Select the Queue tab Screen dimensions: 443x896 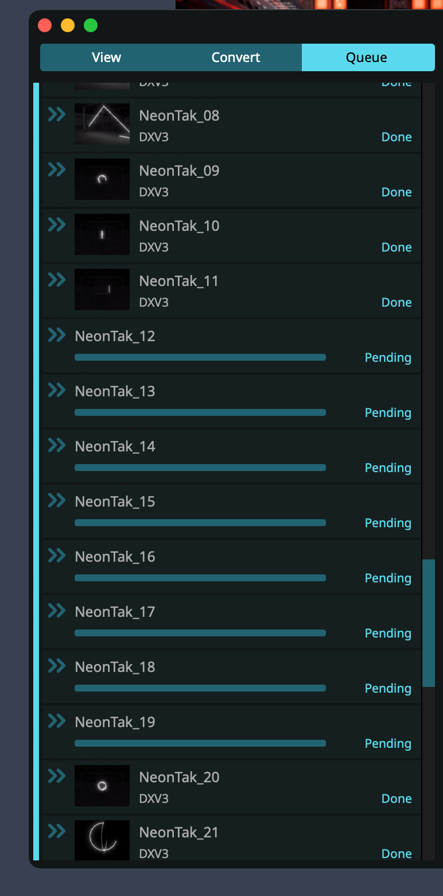coord(366,57)
